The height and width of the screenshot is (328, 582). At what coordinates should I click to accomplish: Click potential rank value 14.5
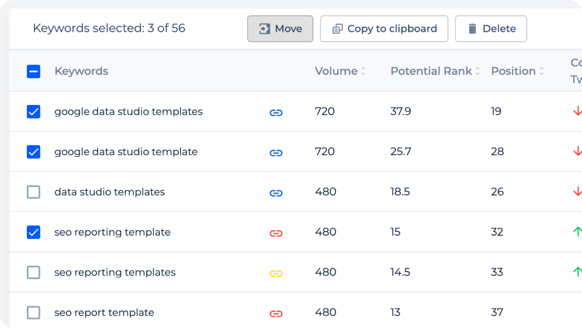point(400,272)
